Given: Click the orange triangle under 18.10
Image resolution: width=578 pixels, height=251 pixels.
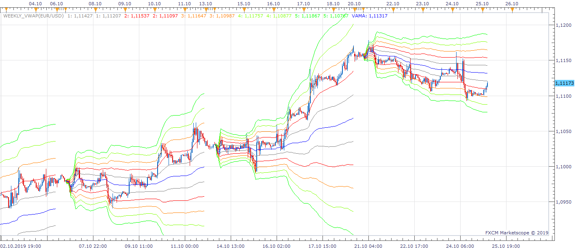Looking at the screenshot, I should coord(333,9).
